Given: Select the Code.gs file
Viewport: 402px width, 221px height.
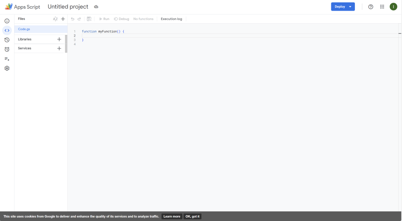Looking at the screenshot, I should click(x=24, y=29).
